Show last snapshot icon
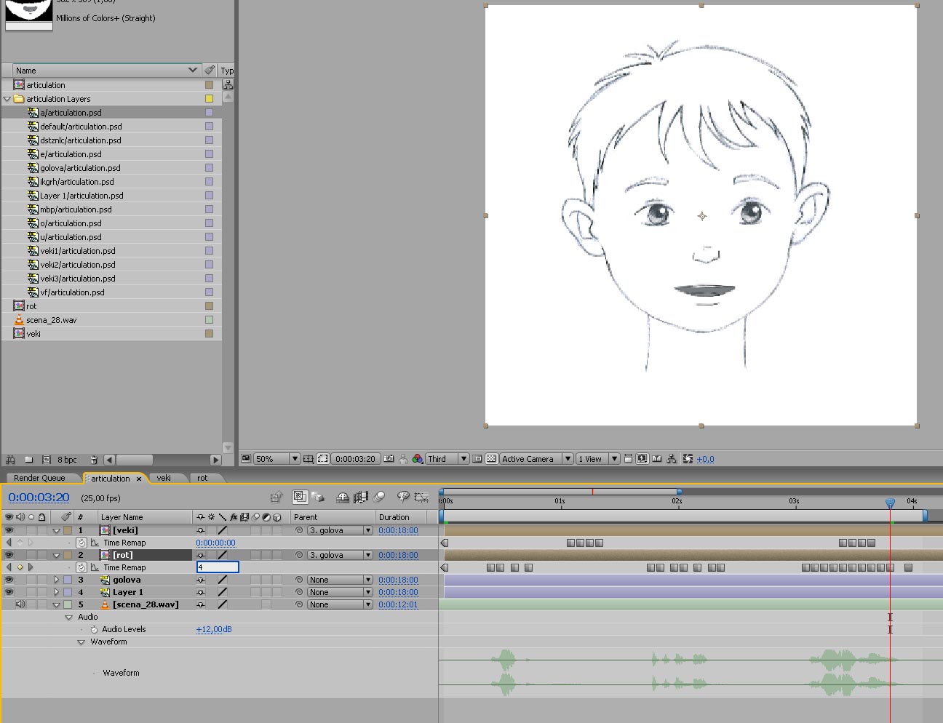Screen dimensions: 943x723 pos(403,459)
